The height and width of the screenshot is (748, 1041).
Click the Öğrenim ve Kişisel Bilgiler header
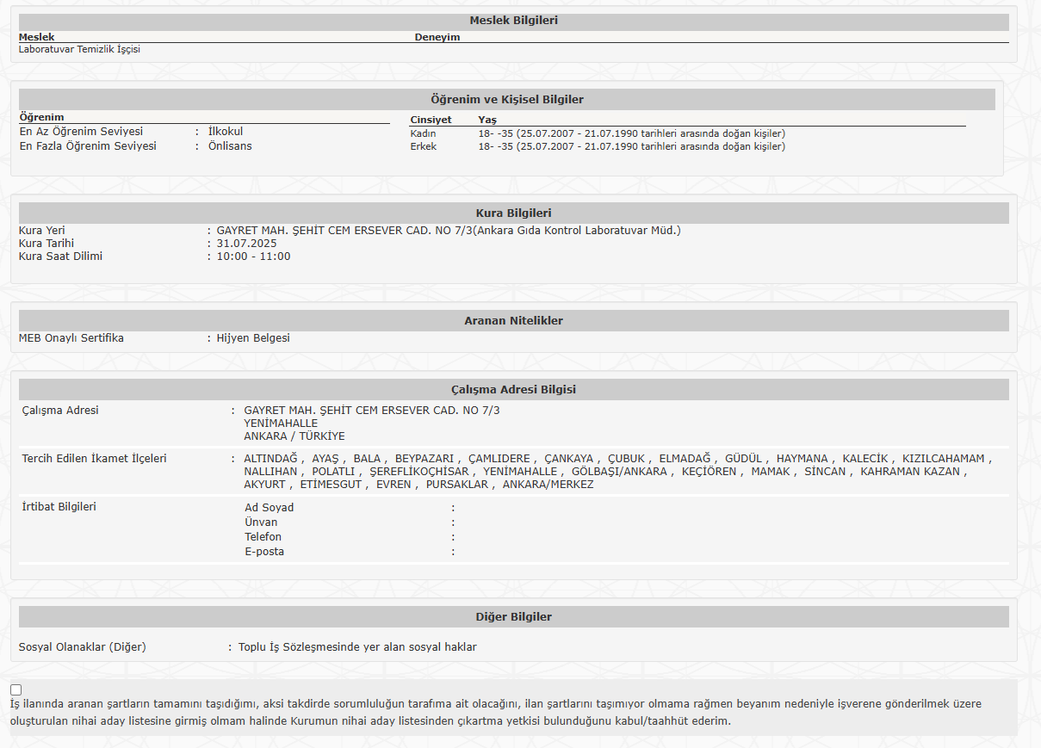coord(506,100)
